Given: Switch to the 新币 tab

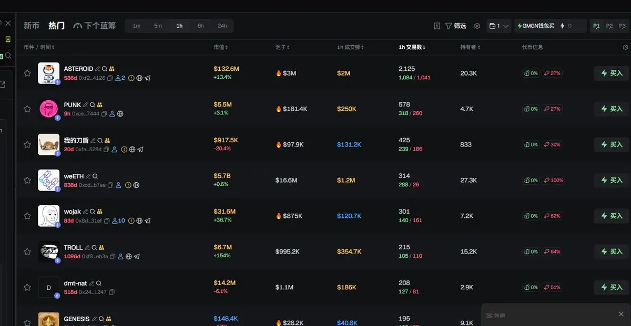Looking at the screenshot, I should click(32, 26).
